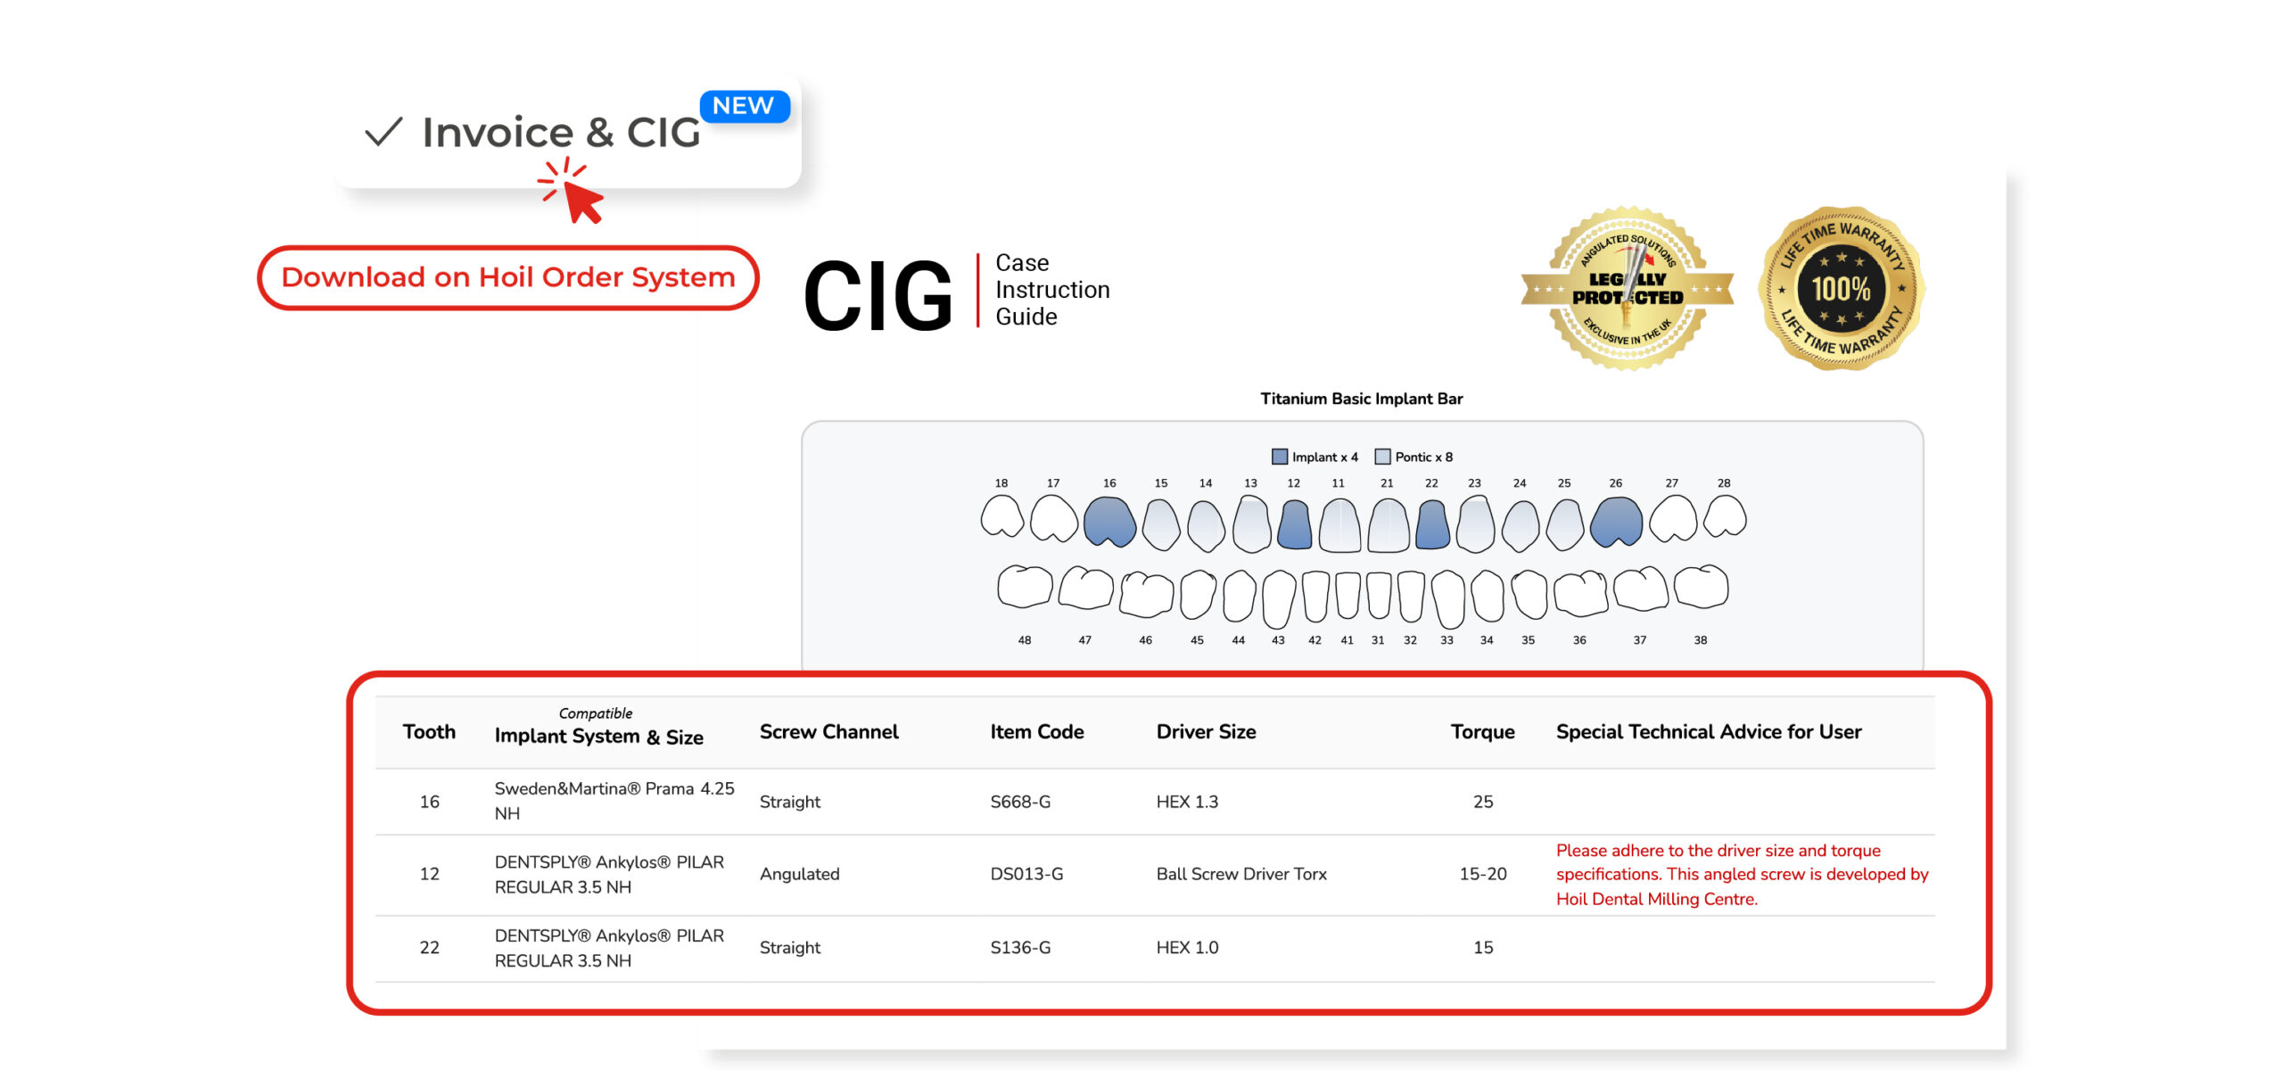
Task: Select implant tooth 12 in chart
Action: (x=1294, y=524)
